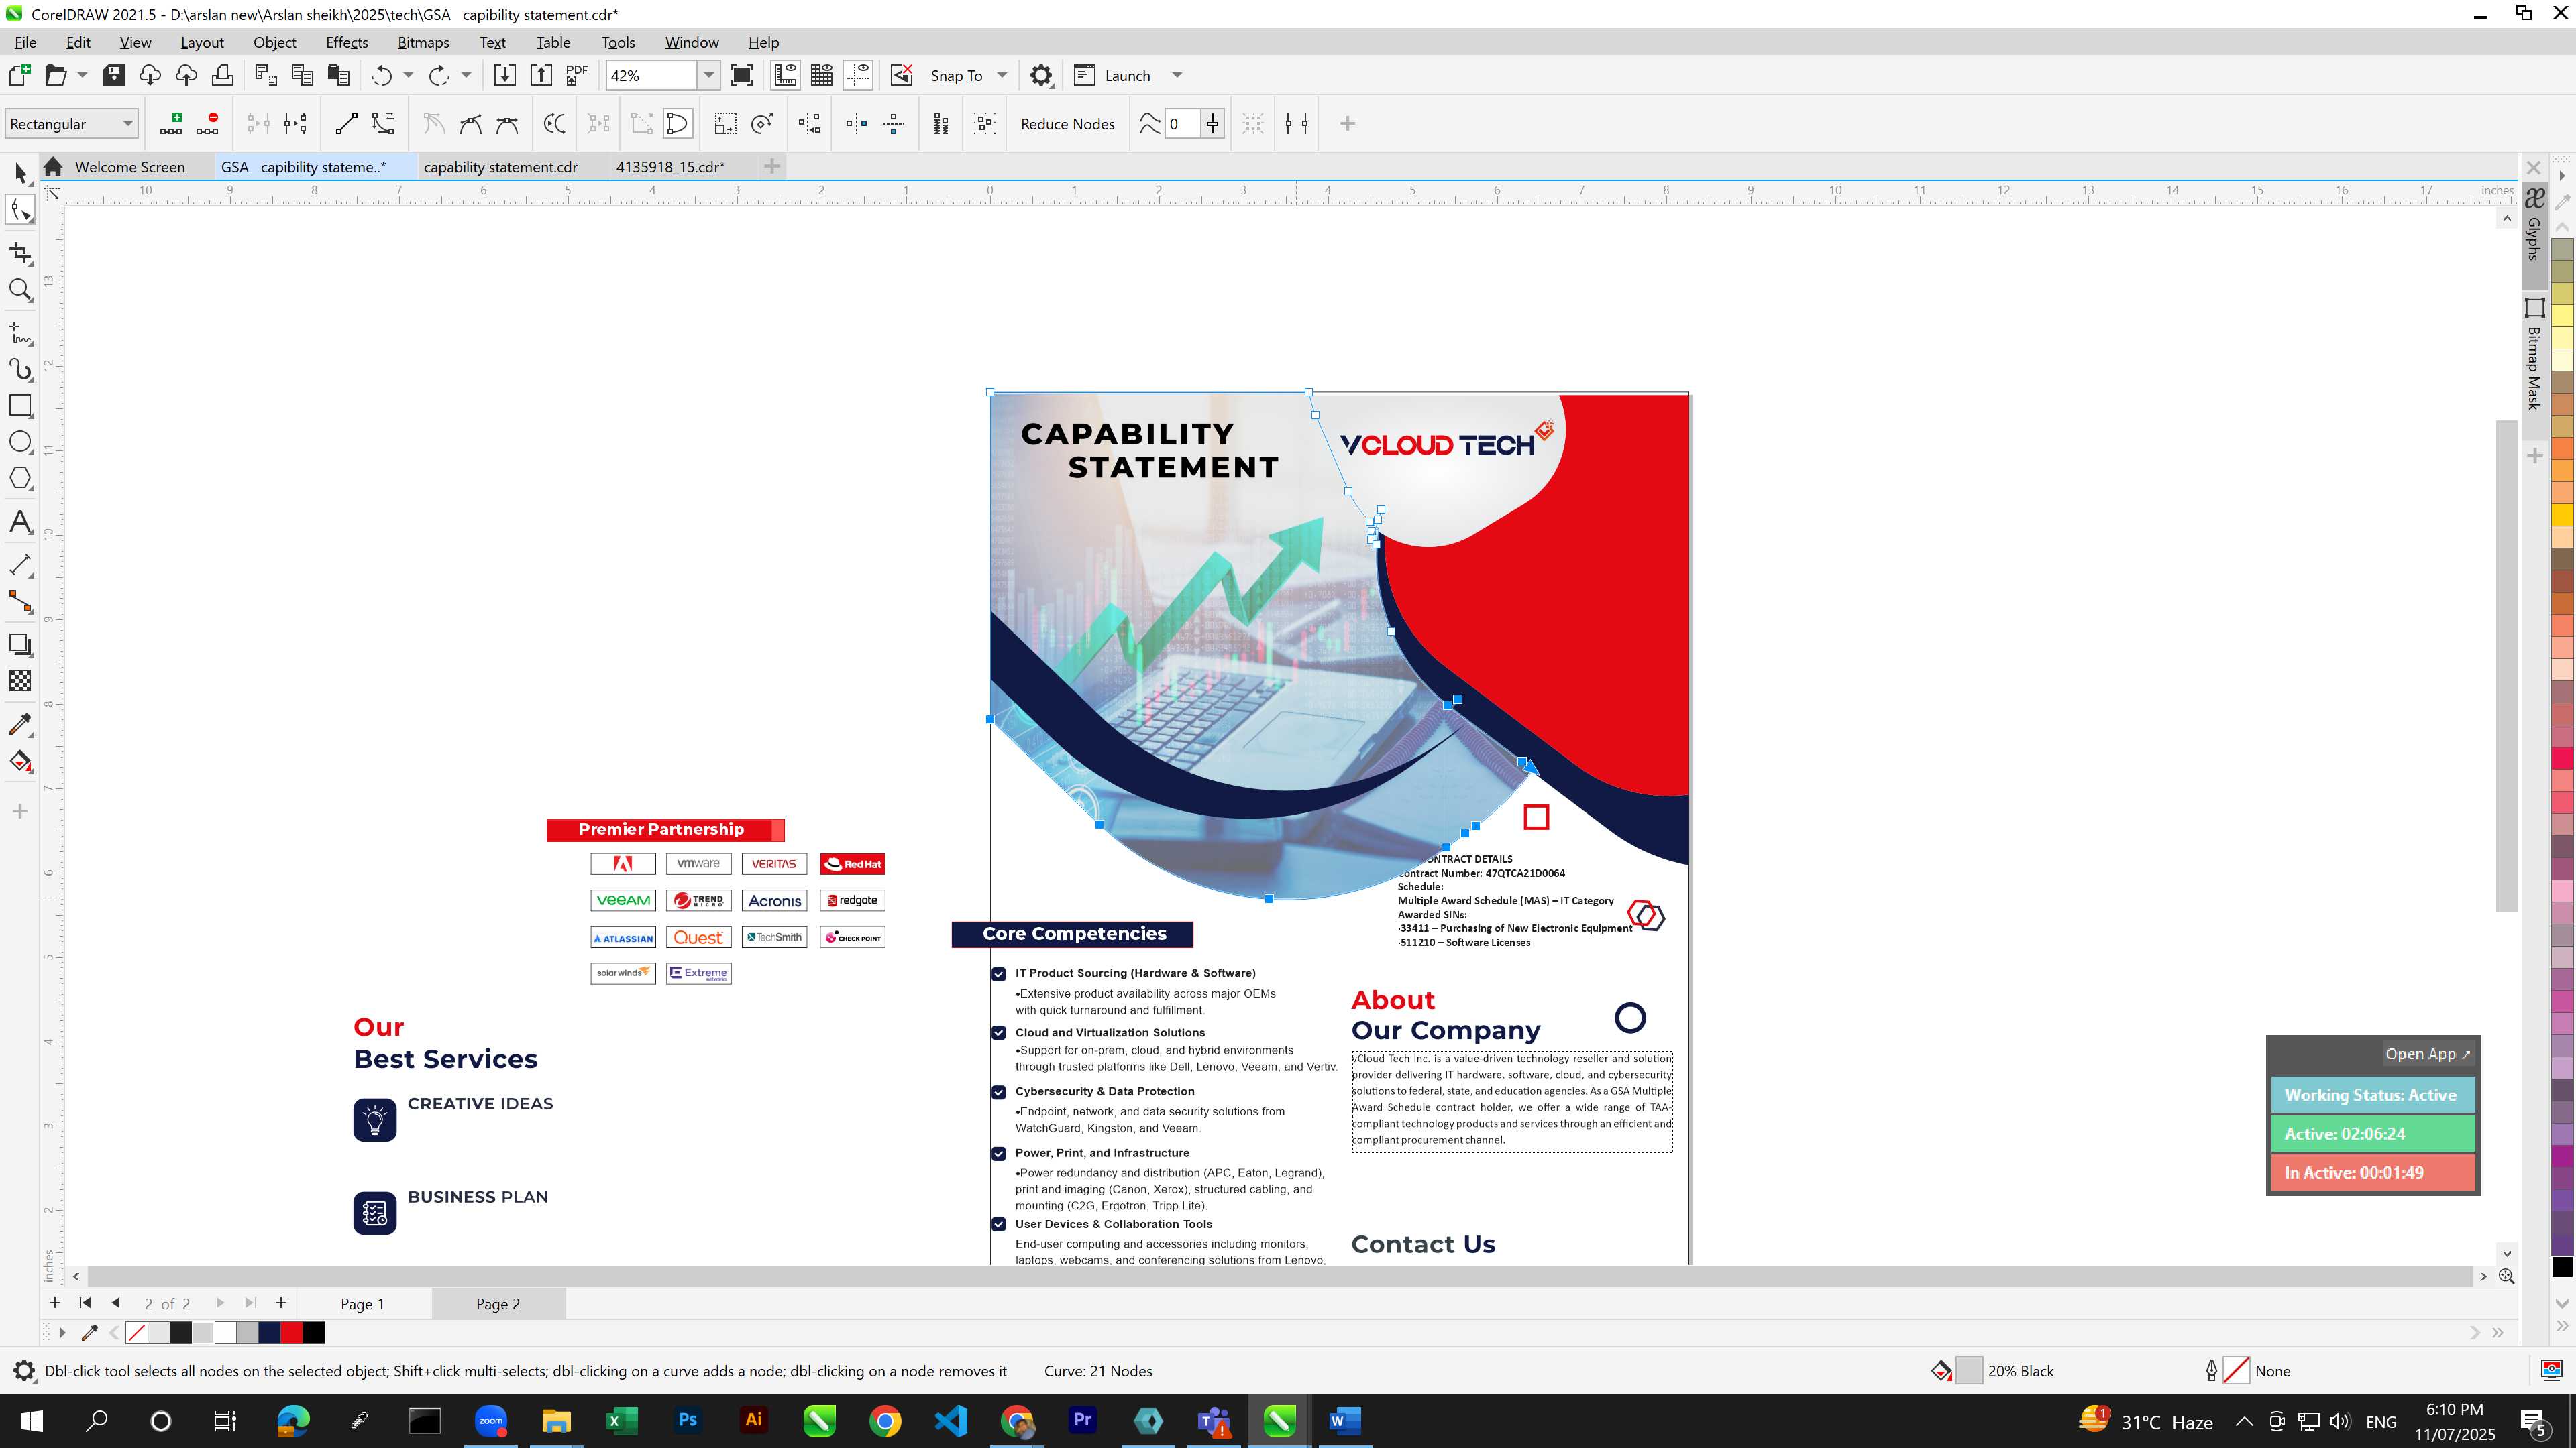2576x1448 pixels.
Task: Select the Crop tool
Action: [x=20, y=253]
